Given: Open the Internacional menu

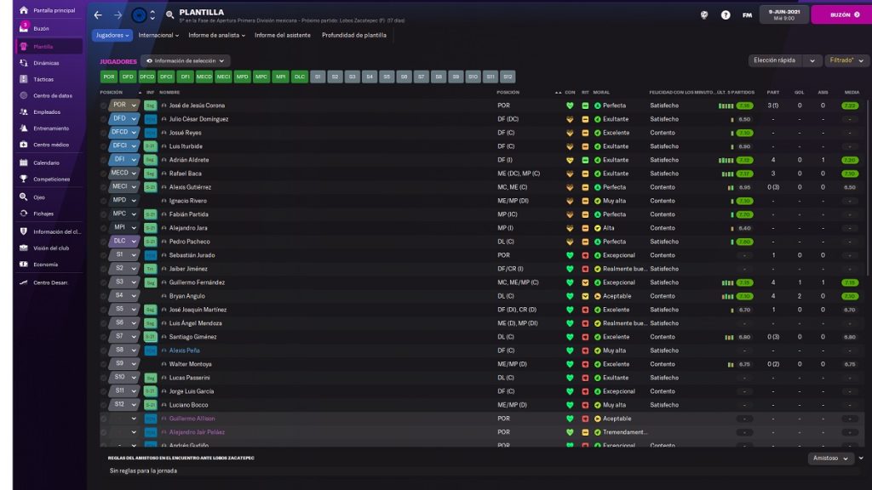Looking at the screenshot, I should tap(158, 36).
